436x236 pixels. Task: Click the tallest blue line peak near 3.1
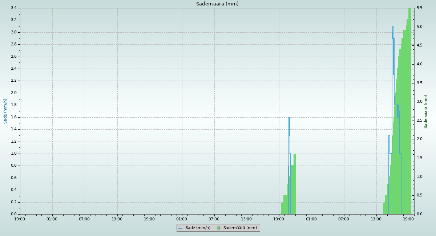coord(393,27)
